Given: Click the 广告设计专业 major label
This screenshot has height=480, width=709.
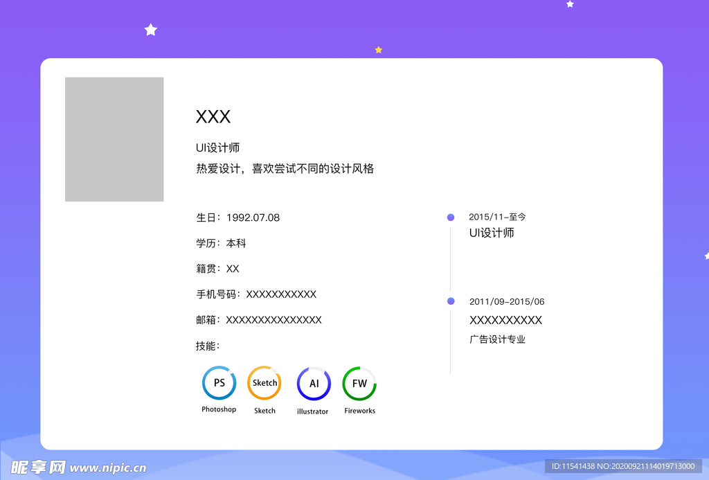Looking at the screenshot, I should click(x=497, y=339).
